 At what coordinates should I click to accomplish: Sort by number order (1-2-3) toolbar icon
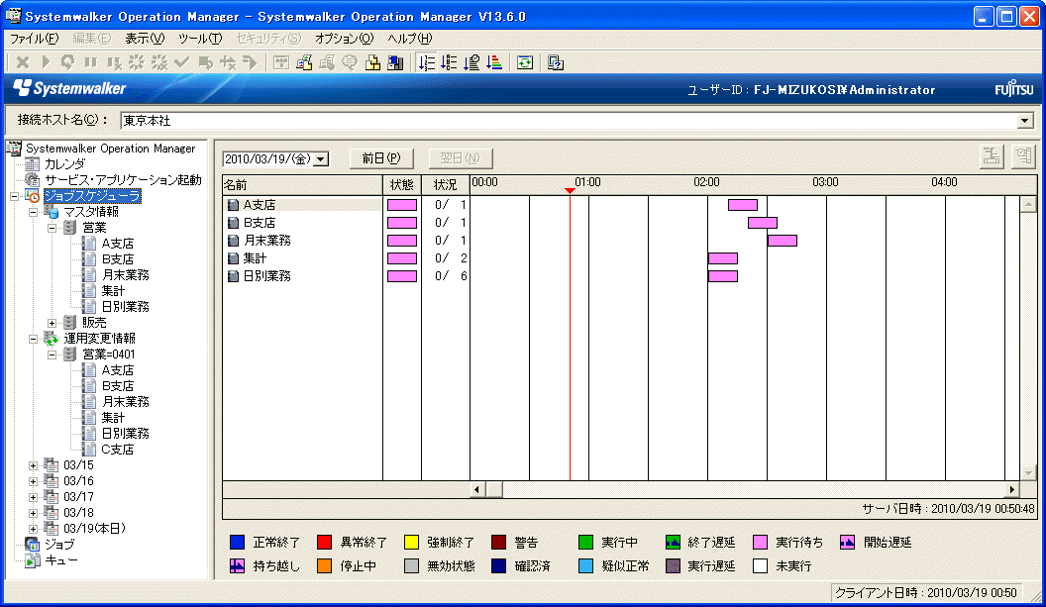[x=426, y=62]
